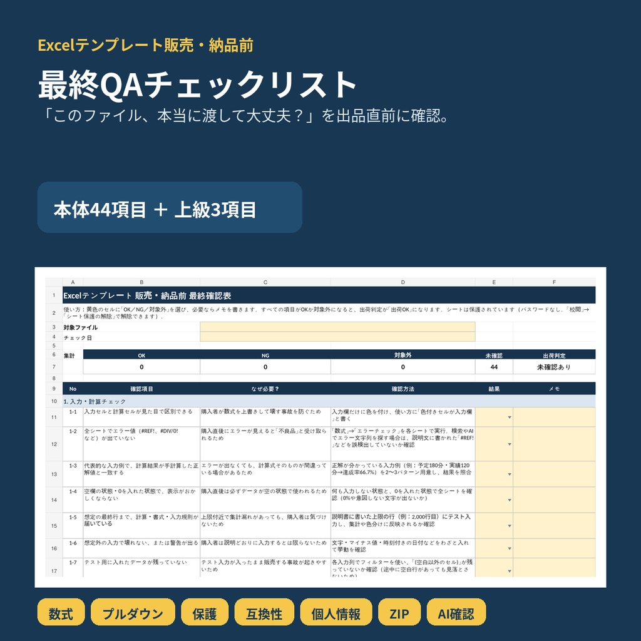Click the 想定の最終行まで item cell

tap(141, 526)
